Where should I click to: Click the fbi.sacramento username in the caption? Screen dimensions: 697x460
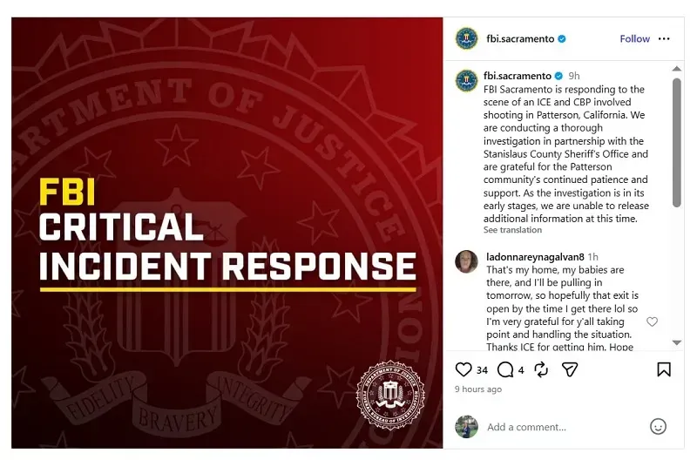click(517, 76)
